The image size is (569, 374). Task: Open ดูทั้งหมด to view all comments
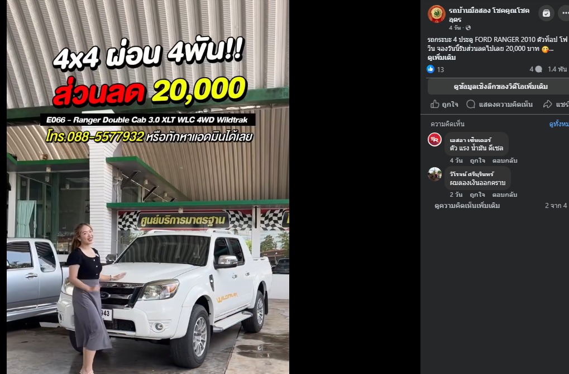pyautogui.click(x=559, y=124)
